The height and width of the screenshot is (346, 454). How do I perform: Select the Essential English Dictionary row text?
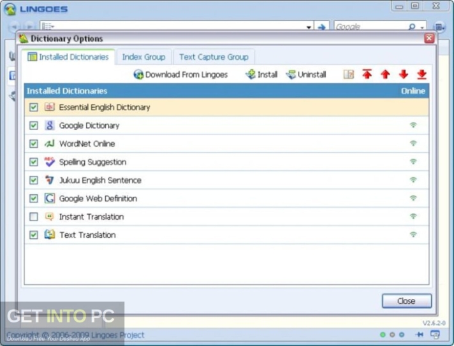pyautogui.click(x=105, y=107)
